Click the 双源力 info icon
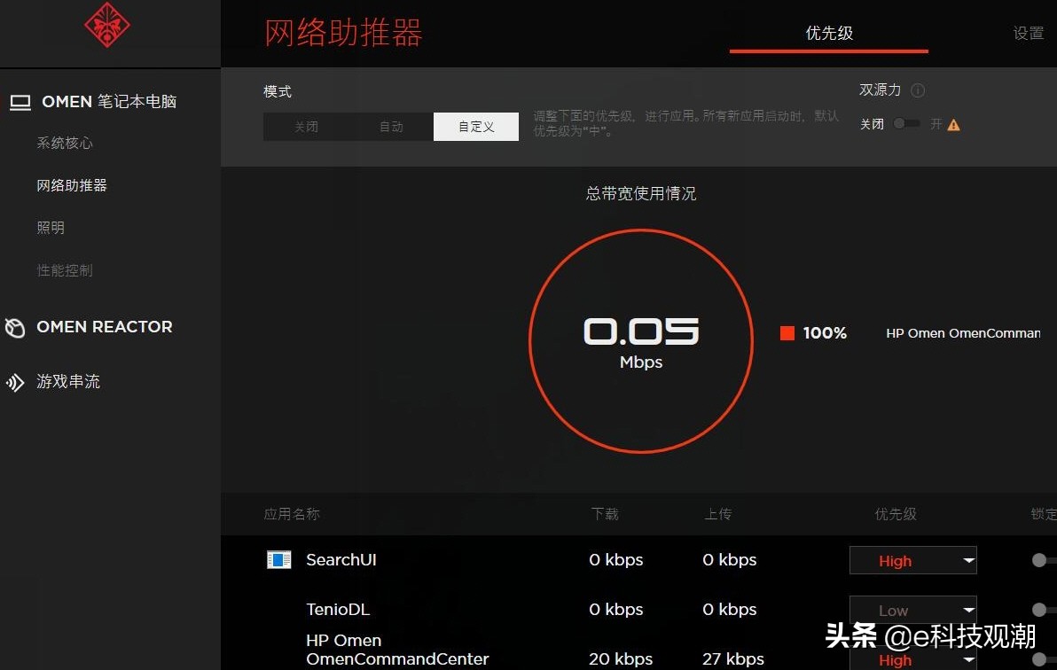 point(919,90)
